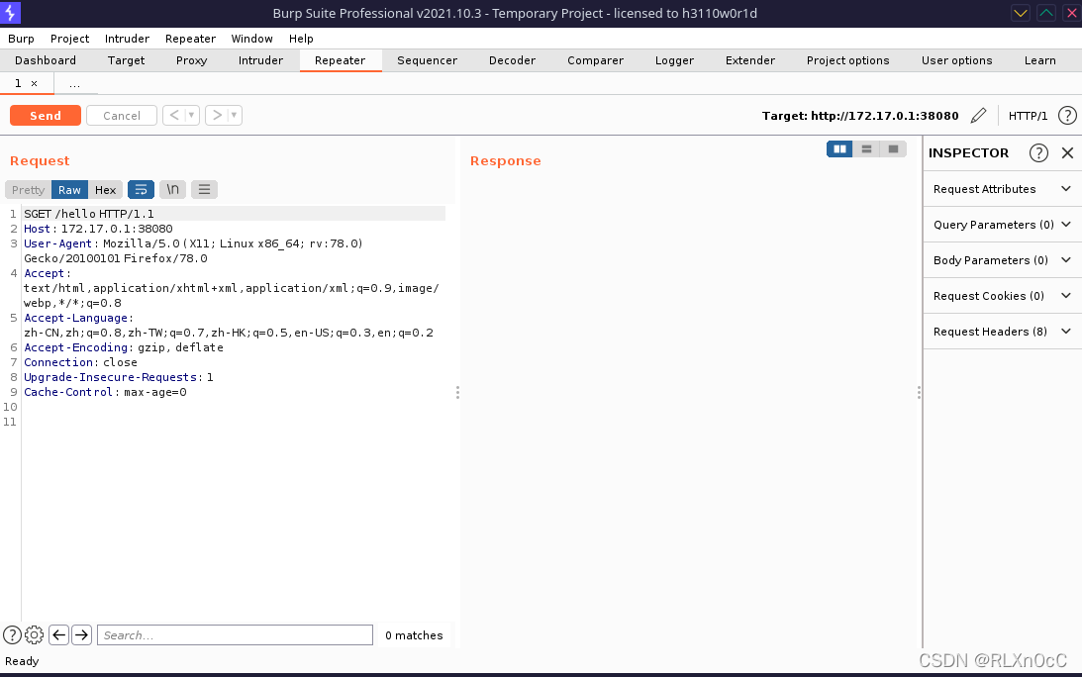The height and width of the screenshot is (677, 1082).
Task: Switch to Hex view
Action: tap(105, 190)
